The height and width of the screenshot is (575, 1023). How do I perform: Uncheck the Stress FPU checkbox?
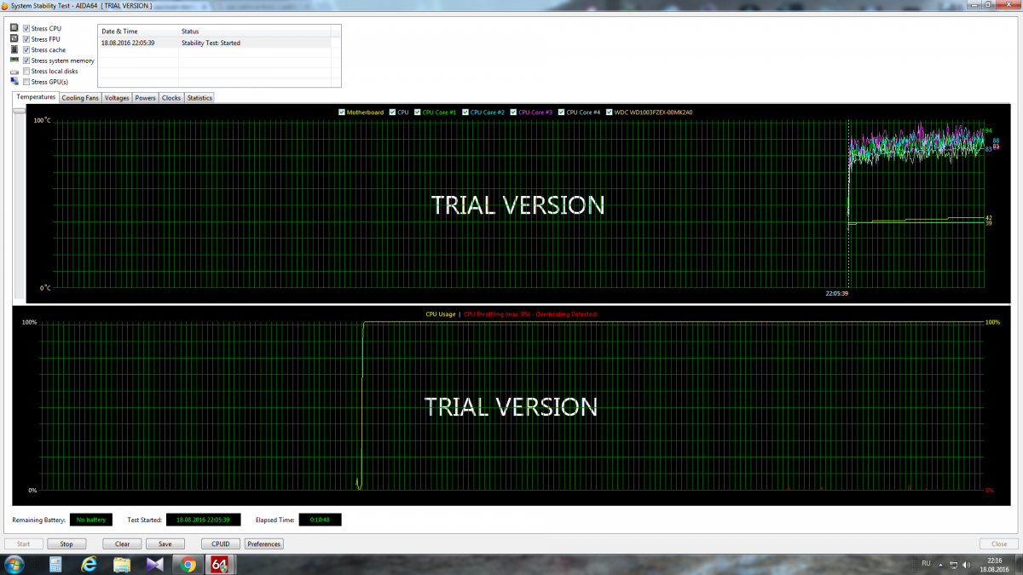tap(26, 39)
